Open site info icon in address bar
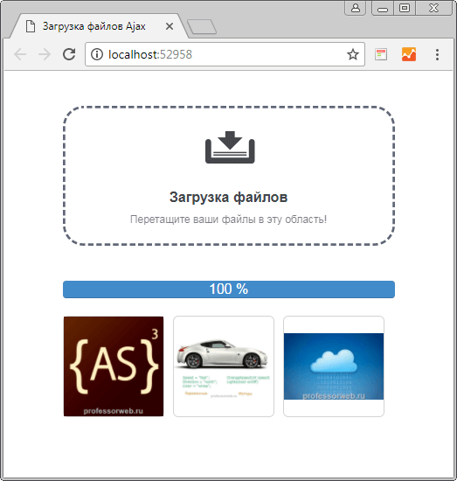The width and height of the screenshot is (457, 481). click(97, 54)
